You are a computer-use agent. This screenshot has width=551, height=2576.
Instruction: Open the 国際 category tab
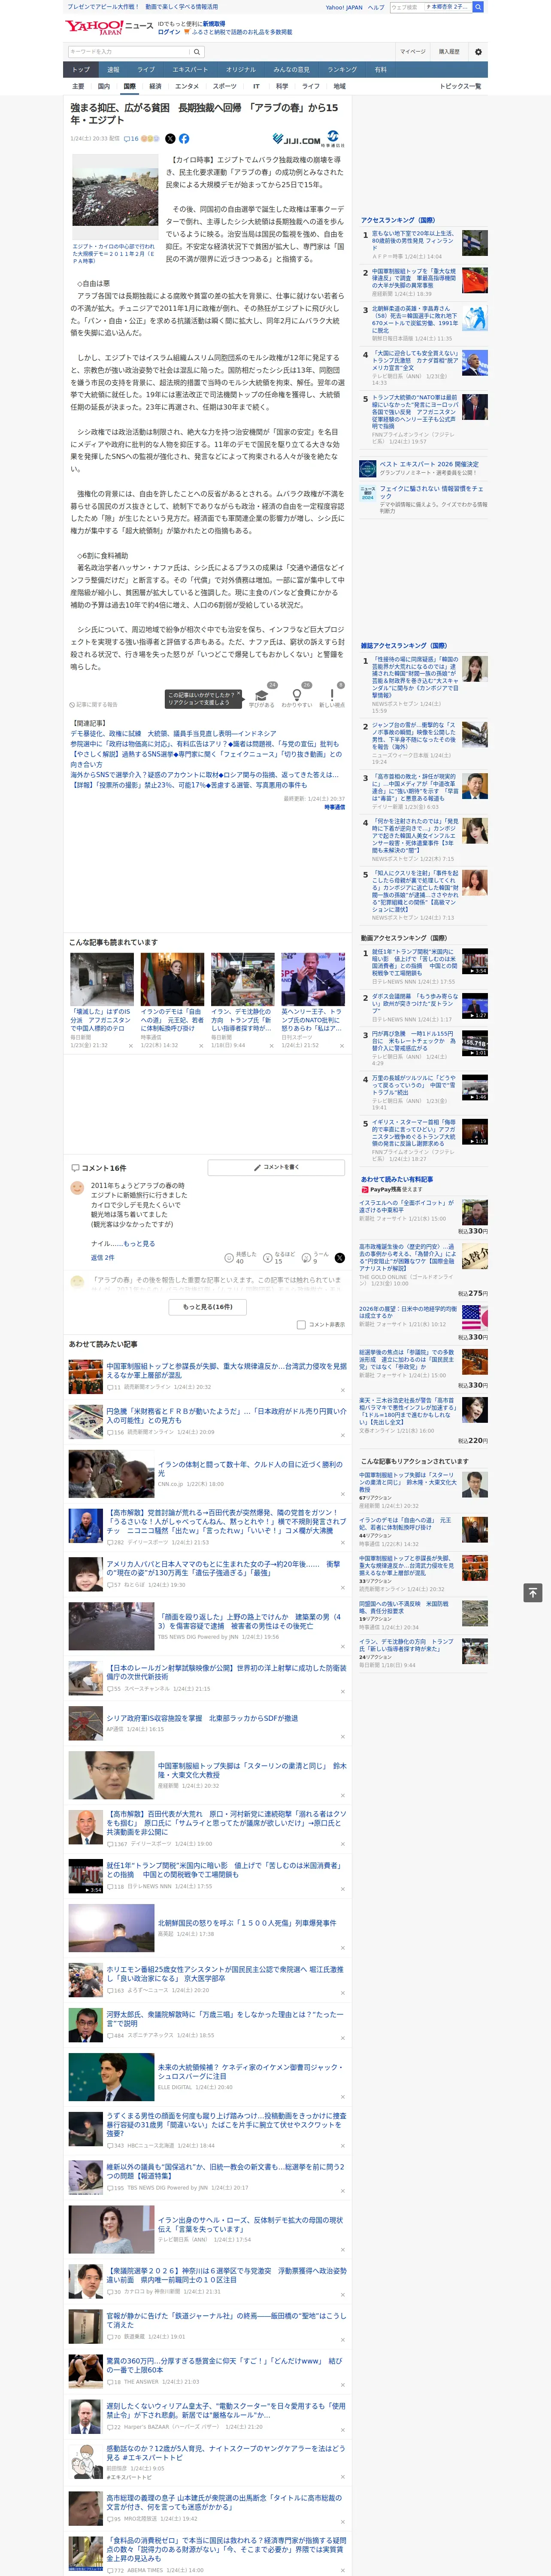pyautogui.click(x=129, y=86)
